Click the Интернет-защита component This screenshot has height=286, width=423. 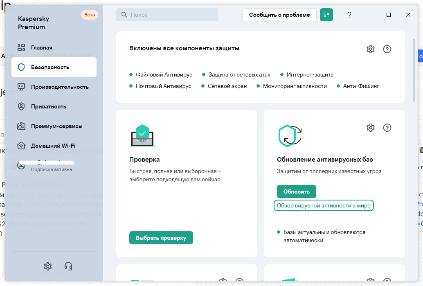coord(307,75)
